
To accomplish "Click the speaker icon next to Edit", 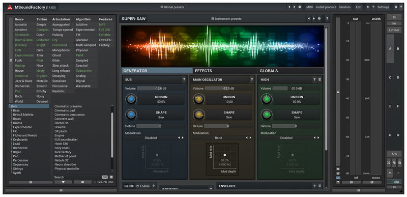I will [368, 7].
